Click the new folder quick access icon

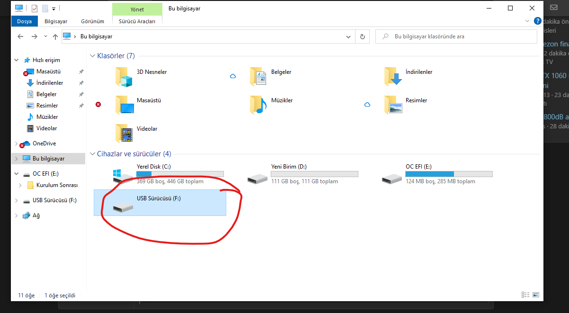45,9
